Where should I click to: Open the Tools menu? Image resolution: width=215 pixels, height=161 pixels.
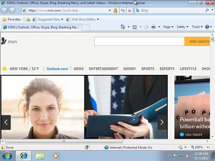(x=197, y=27)
